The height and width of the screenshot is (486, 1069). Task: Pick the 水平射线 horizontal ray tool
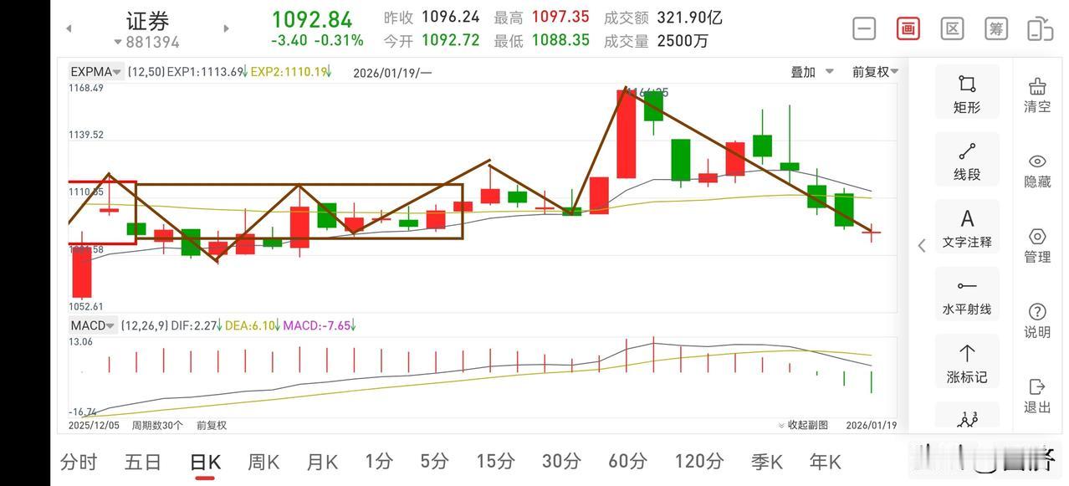967,294
